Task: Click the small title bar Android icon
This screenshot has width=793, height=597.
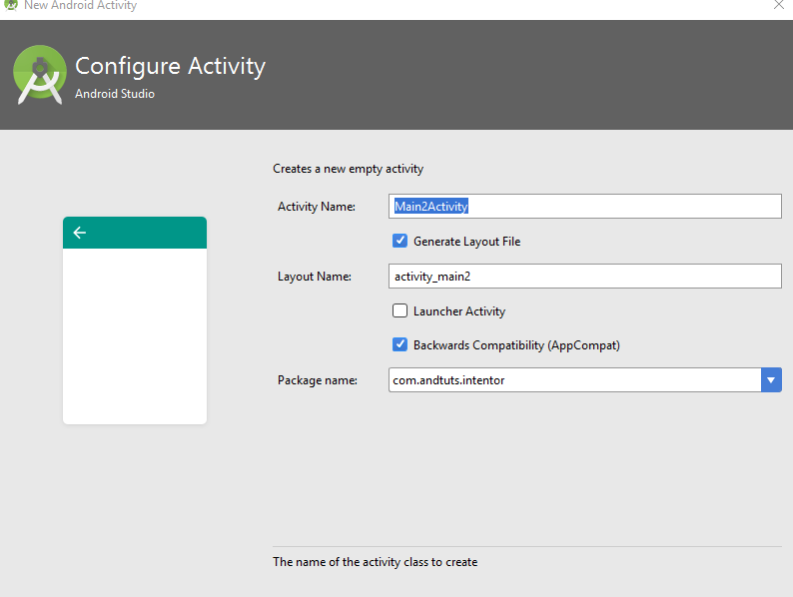Action: pos(11,5)
